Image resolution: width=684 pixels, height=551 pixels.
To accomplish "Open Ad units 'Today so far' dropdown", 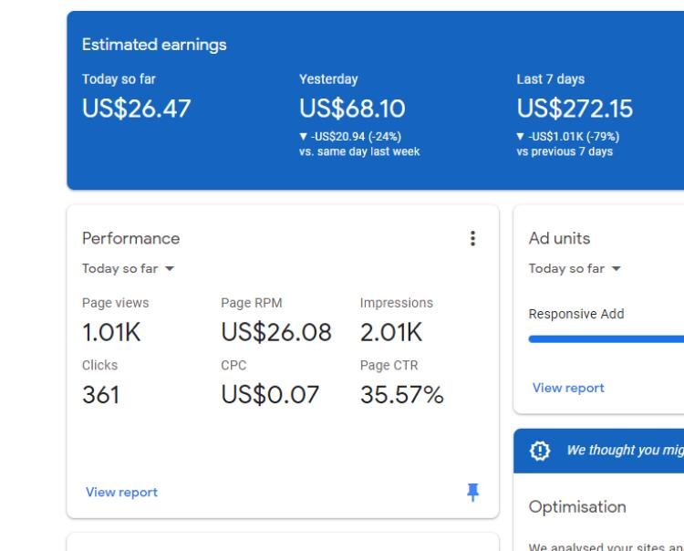I will pos(575,268).
